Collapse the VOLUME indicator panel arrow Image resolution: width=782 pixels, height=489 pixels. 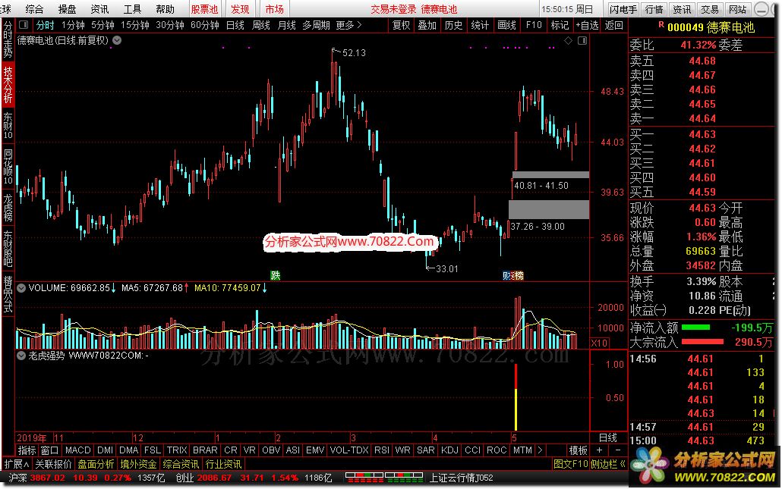(x=21, y=287)
